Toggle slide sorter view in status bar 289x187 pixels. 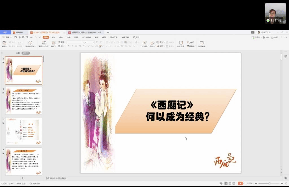(x=230, y=183)
